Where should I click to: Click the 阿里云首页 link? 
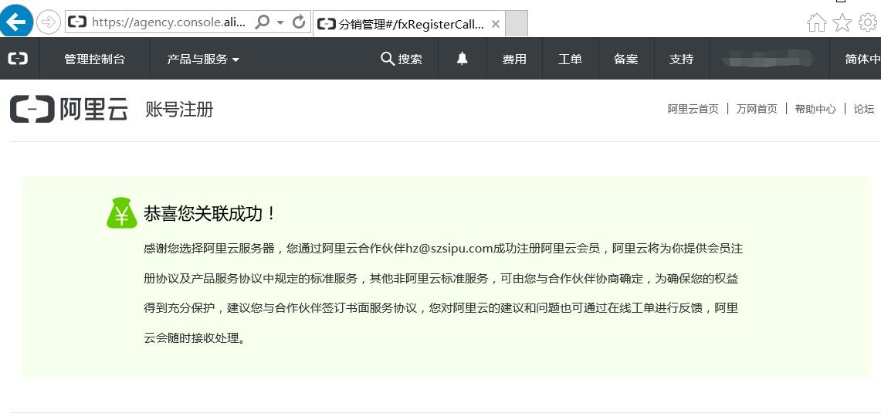[x=693, y=109]
